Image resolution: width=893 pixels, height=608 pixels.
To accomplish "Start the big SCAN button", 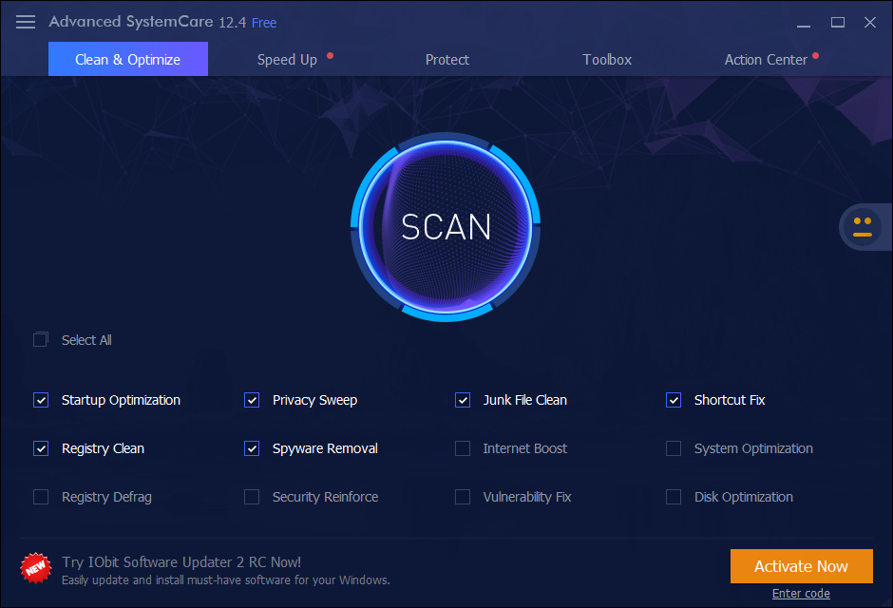I will tap(446, 227).
